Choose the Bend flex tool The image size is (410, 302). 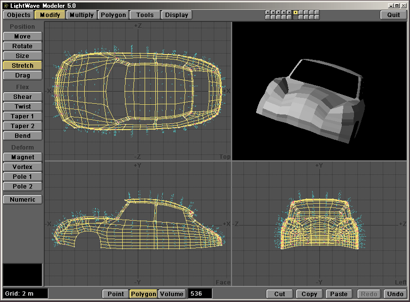click(x=22, y=136)
